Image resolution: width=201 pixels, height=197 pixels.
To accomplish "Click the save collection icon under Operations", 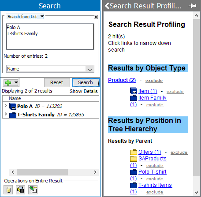I will (20, 190).
